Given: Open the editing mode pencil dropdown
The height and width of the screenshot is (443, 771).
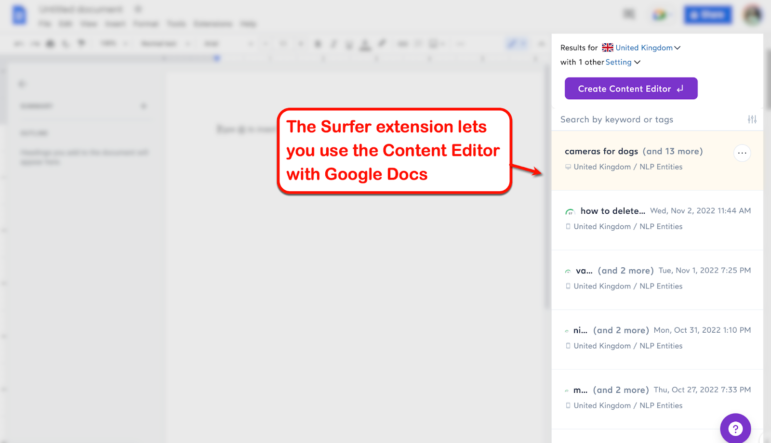Looking at the screenshot, I should [x=516, y=44].
